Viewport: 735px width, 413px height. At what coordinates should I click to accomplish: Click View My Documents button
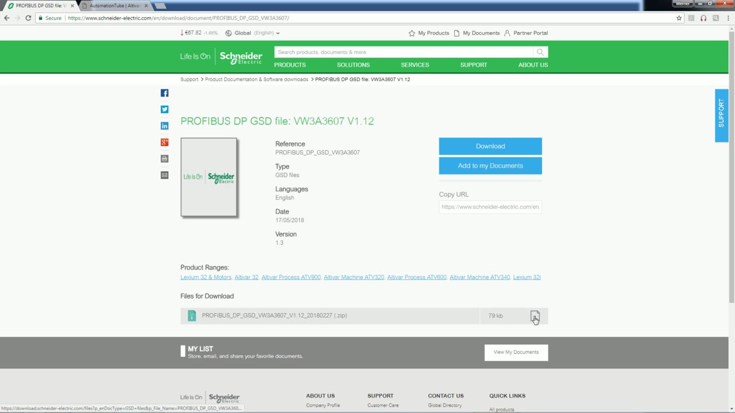[516, 352]
